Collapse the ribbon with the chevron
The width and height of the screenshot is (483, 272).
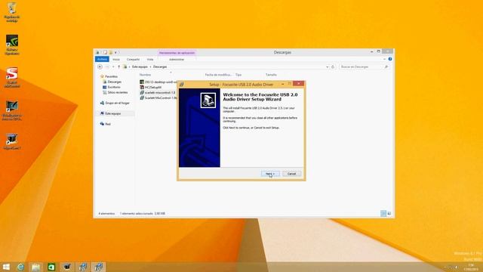(384, 59)
